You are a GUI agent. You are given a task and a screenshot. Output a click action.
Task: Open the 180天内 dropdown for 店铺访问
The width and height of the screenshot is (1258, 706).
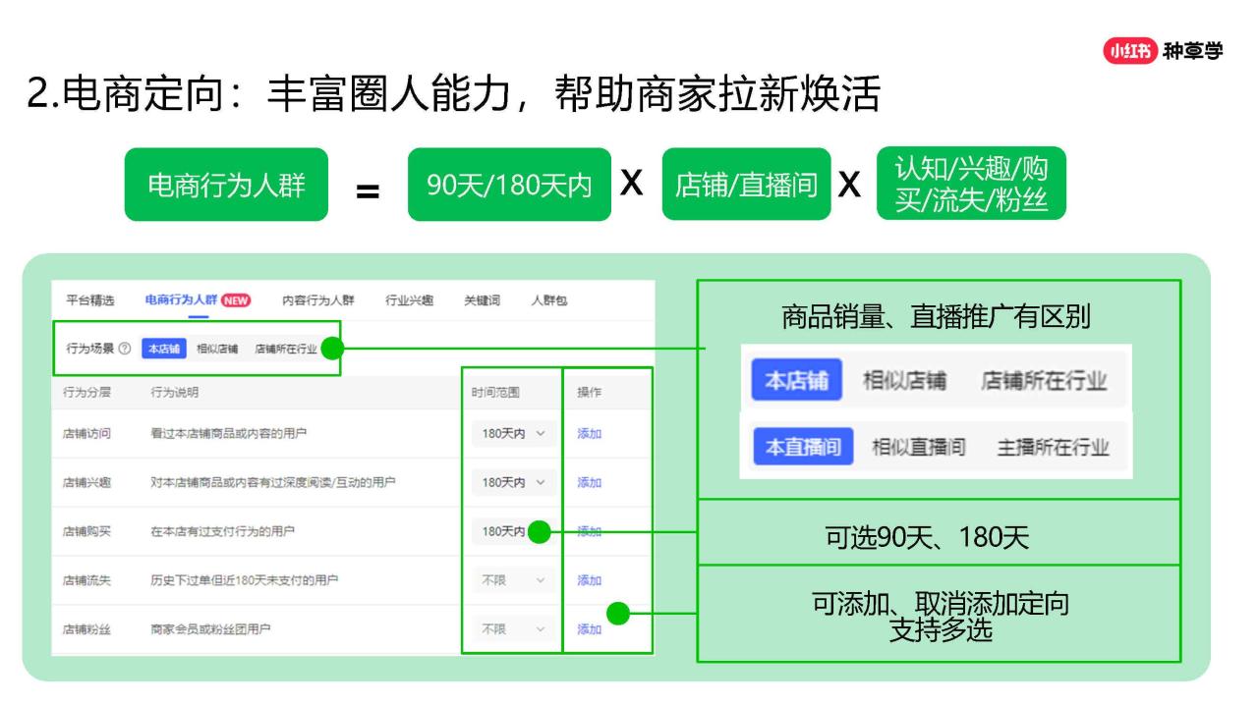pos(513,433)
